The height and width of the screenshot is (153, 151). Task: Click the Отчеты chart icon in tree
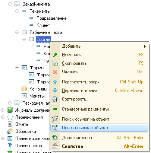10,124
